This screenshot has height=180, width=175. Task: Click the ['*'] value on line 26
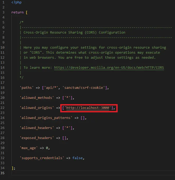(x=67, y=128)
